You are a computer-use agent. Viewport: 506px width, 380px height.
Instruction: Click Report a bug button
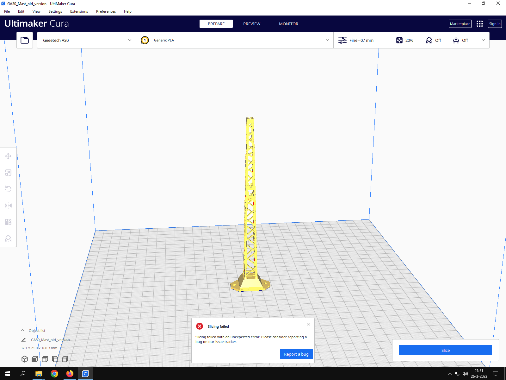coord(296,354)
